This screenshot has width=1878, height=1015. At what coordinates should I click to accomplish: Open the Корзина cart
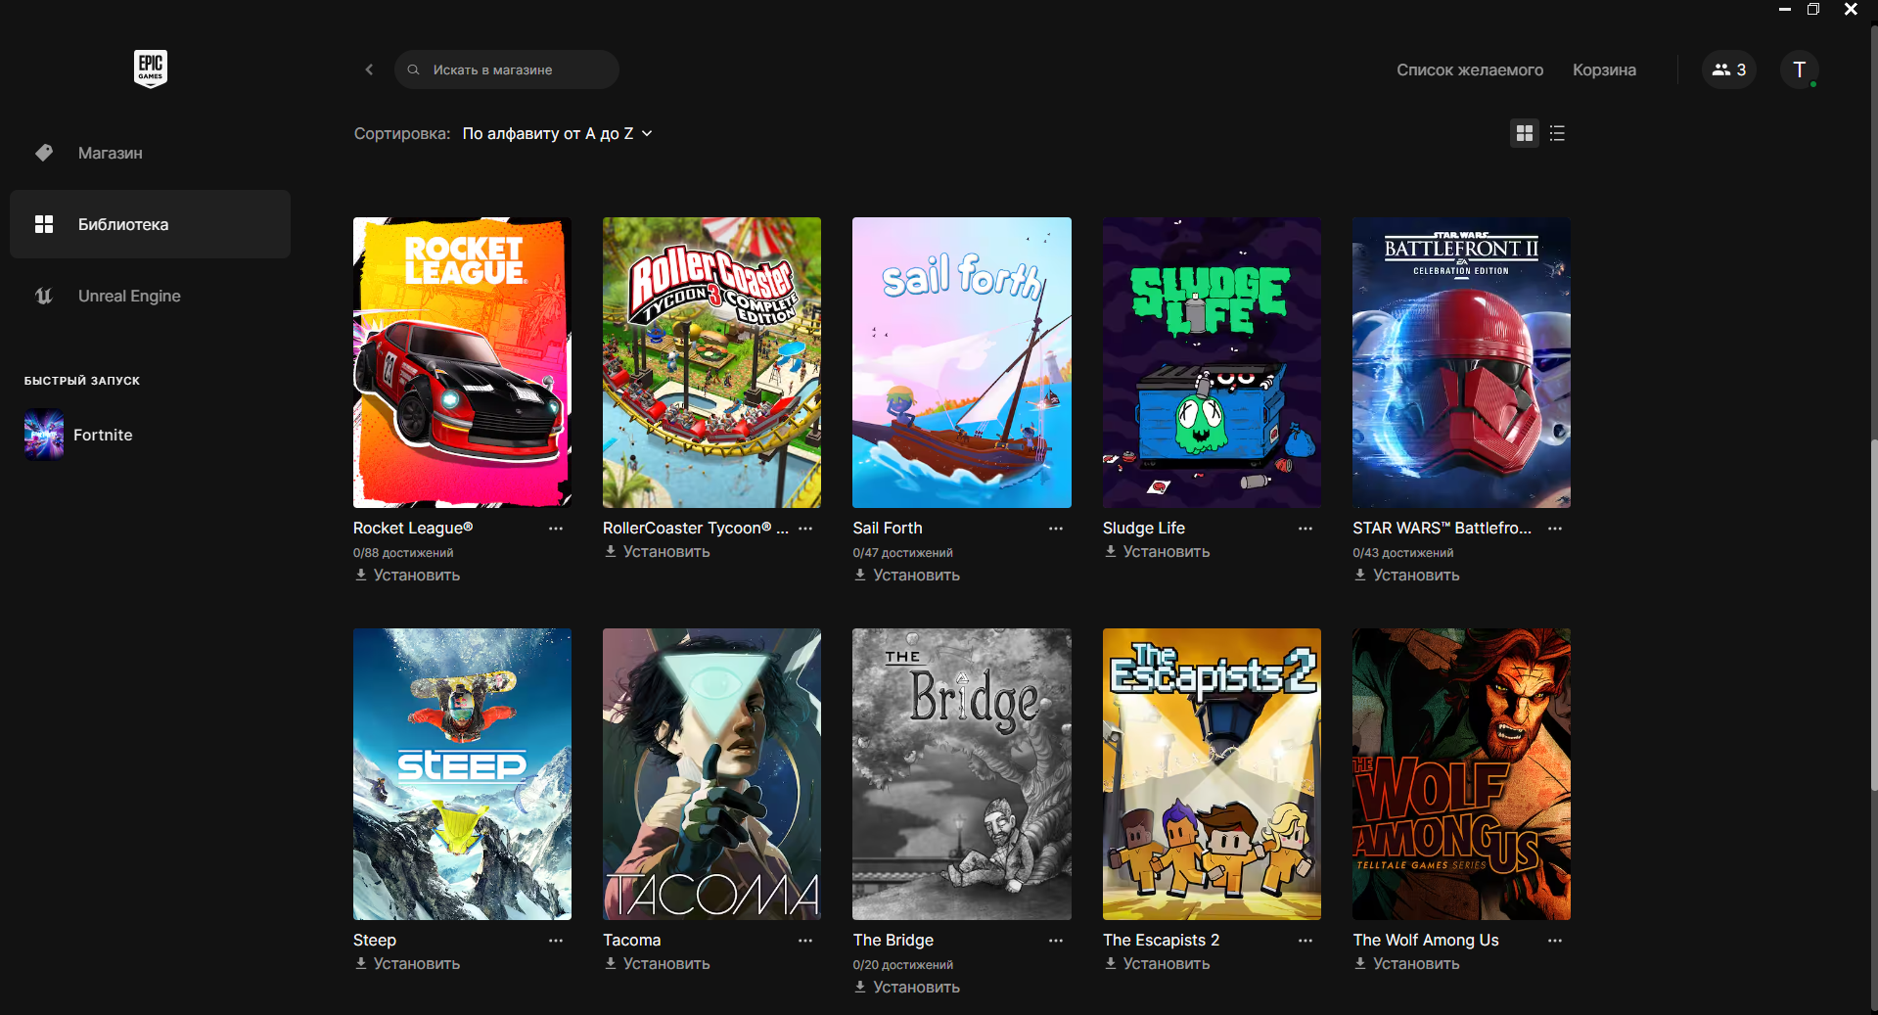(1604, 69)
